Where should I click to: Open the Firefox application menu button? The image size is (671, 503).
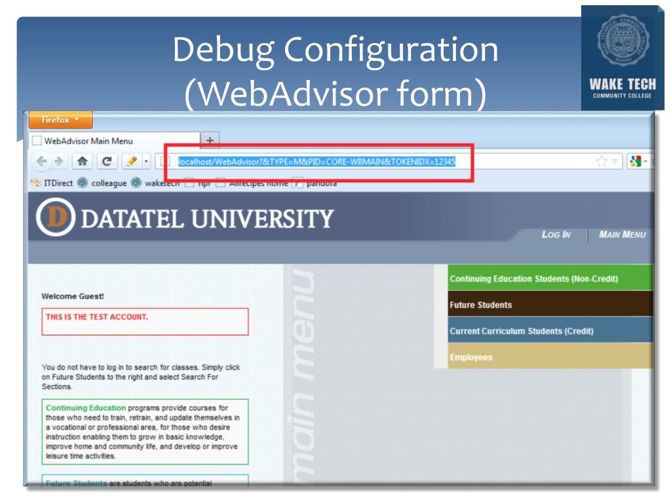60,120
